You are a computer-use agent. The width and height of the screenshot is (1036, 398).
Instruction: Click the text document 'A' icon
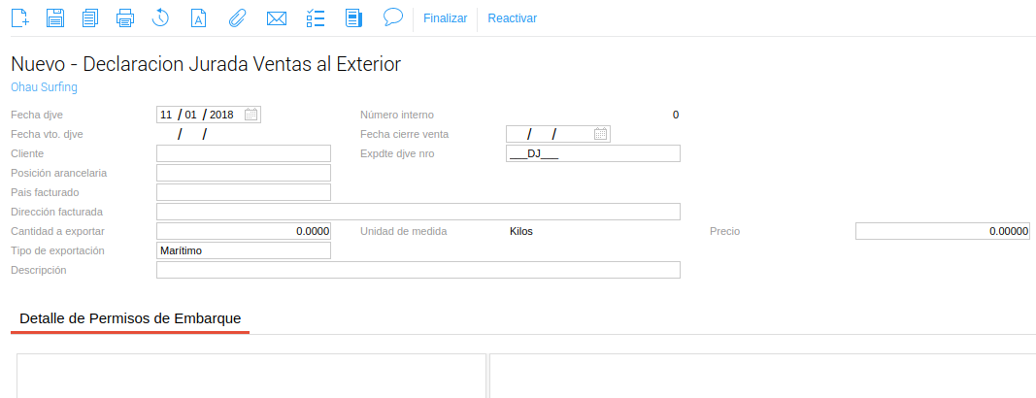coord(198,17)
